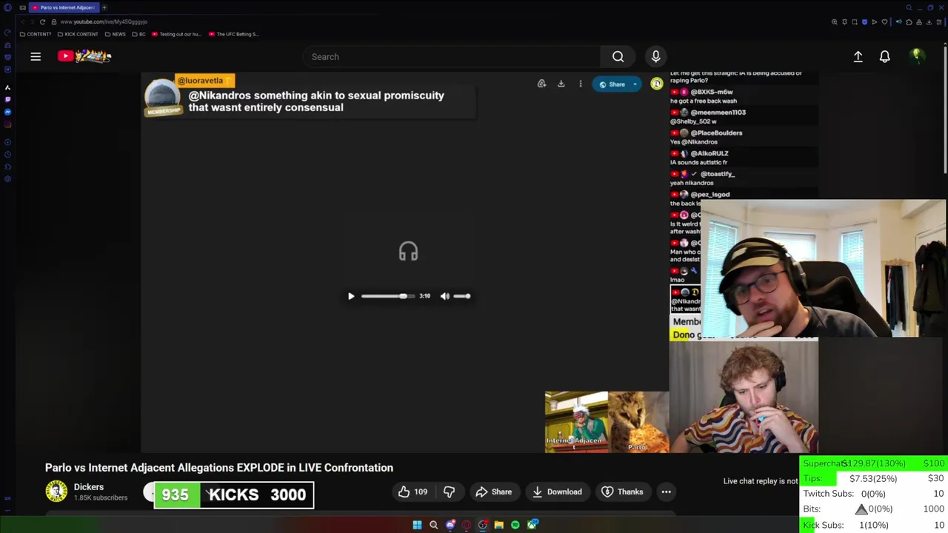Open the browser easy-setup menu icon

coord(939,21)
